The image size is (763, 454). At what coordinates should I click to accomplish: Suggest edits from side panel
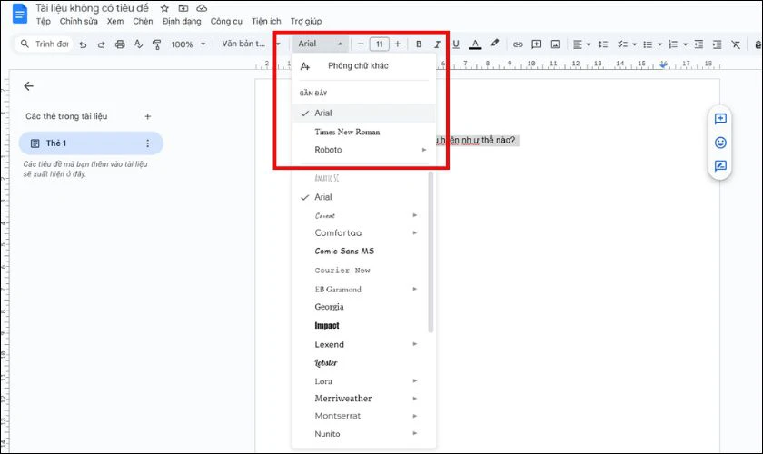(720, 166)
